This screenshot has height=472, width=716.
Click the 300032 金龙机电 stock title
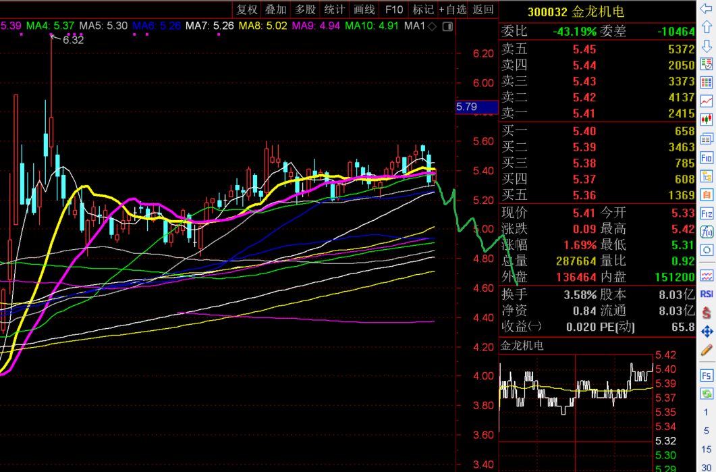pos(576,12)
